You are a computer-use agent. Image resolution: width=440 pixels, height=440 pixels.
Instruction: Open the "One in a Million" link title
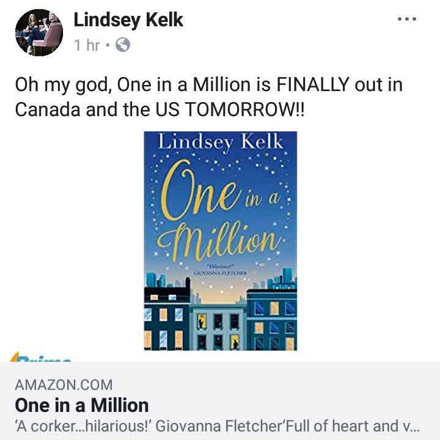click(82, 405)
